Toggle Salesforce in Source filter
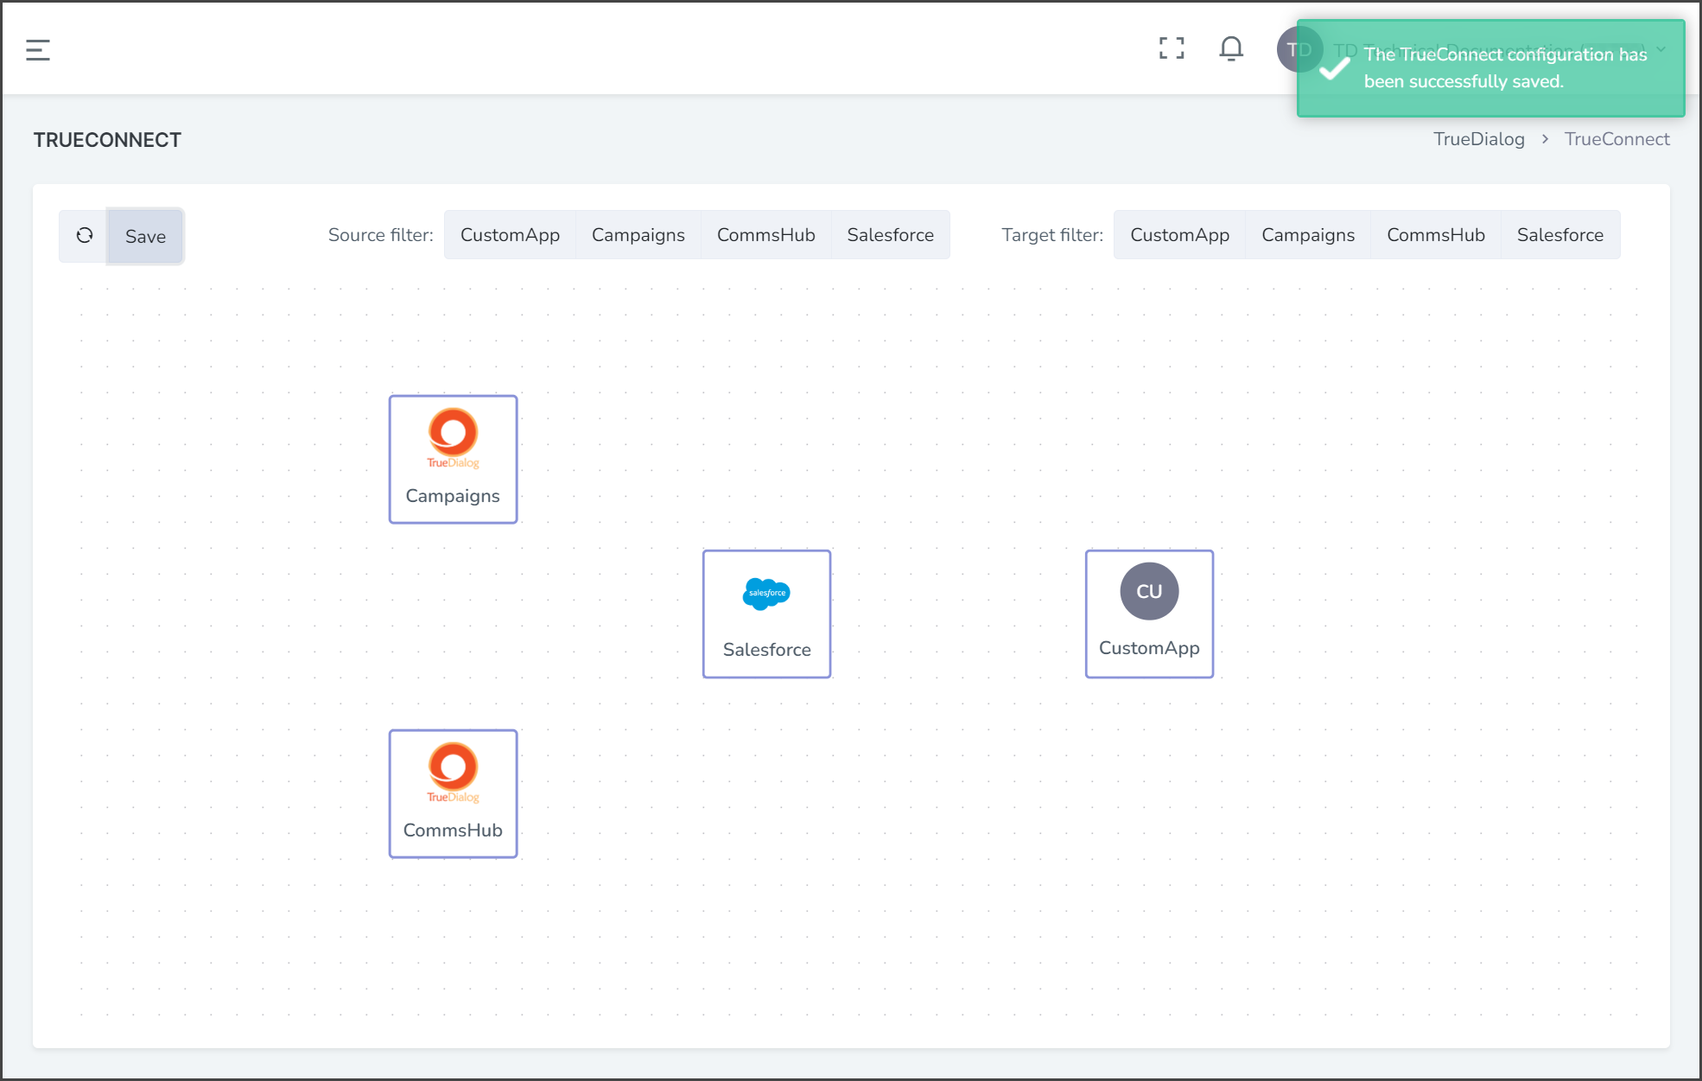Image resolution: width=1702 pixels, height=1081 pixels. [891, 235]
